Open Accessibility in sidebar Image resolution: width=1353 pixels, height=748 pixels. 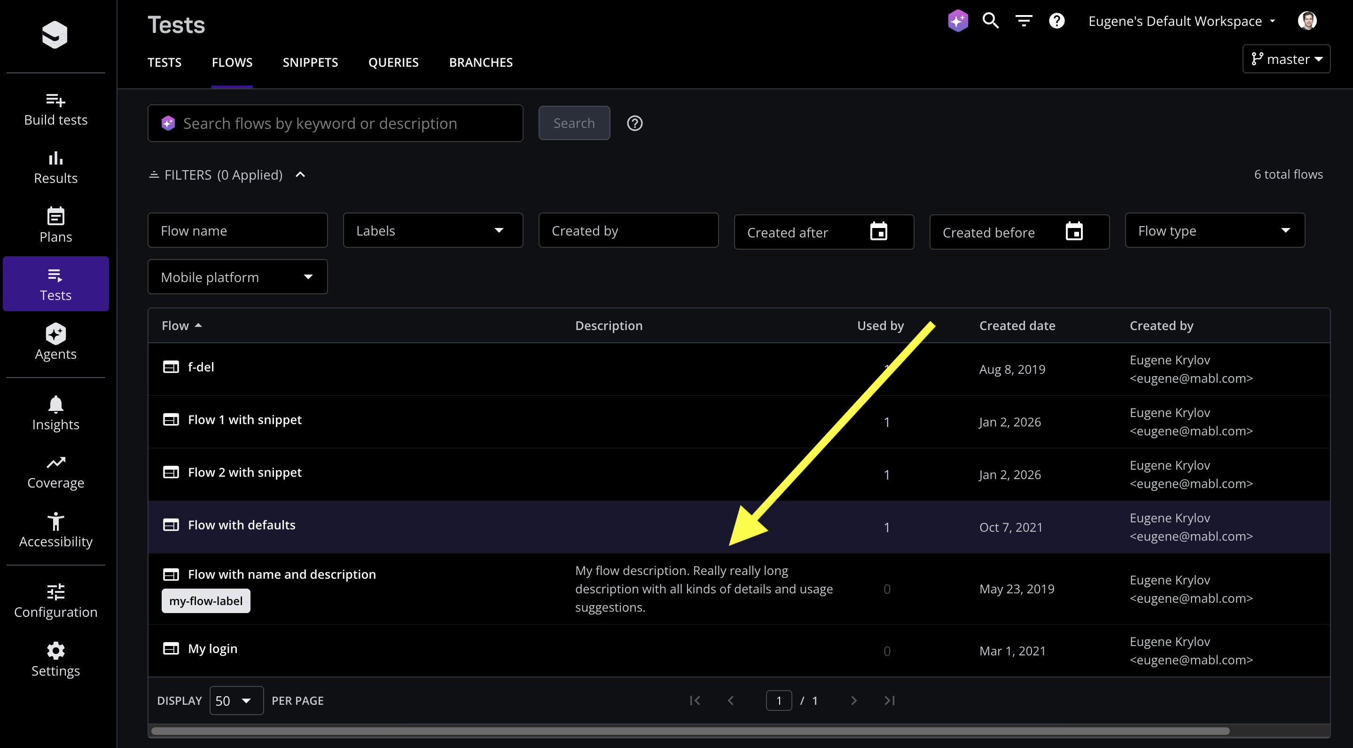[55, 530]
